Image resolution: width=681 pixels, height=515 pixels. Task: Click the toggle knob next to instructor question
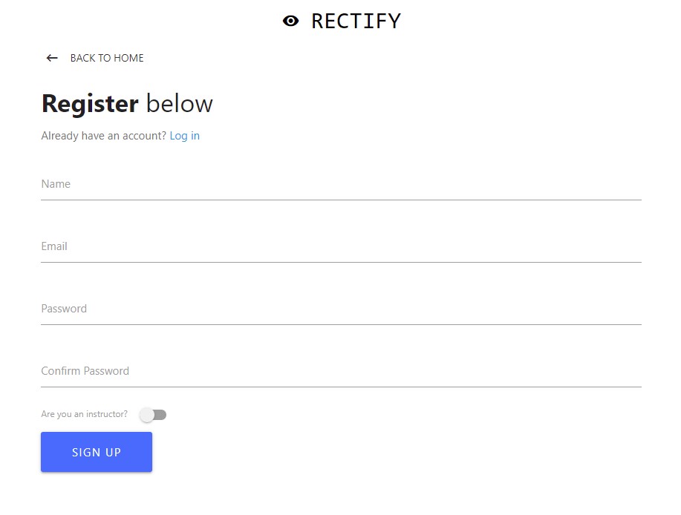pyautogui.click(x=146, y=414)
